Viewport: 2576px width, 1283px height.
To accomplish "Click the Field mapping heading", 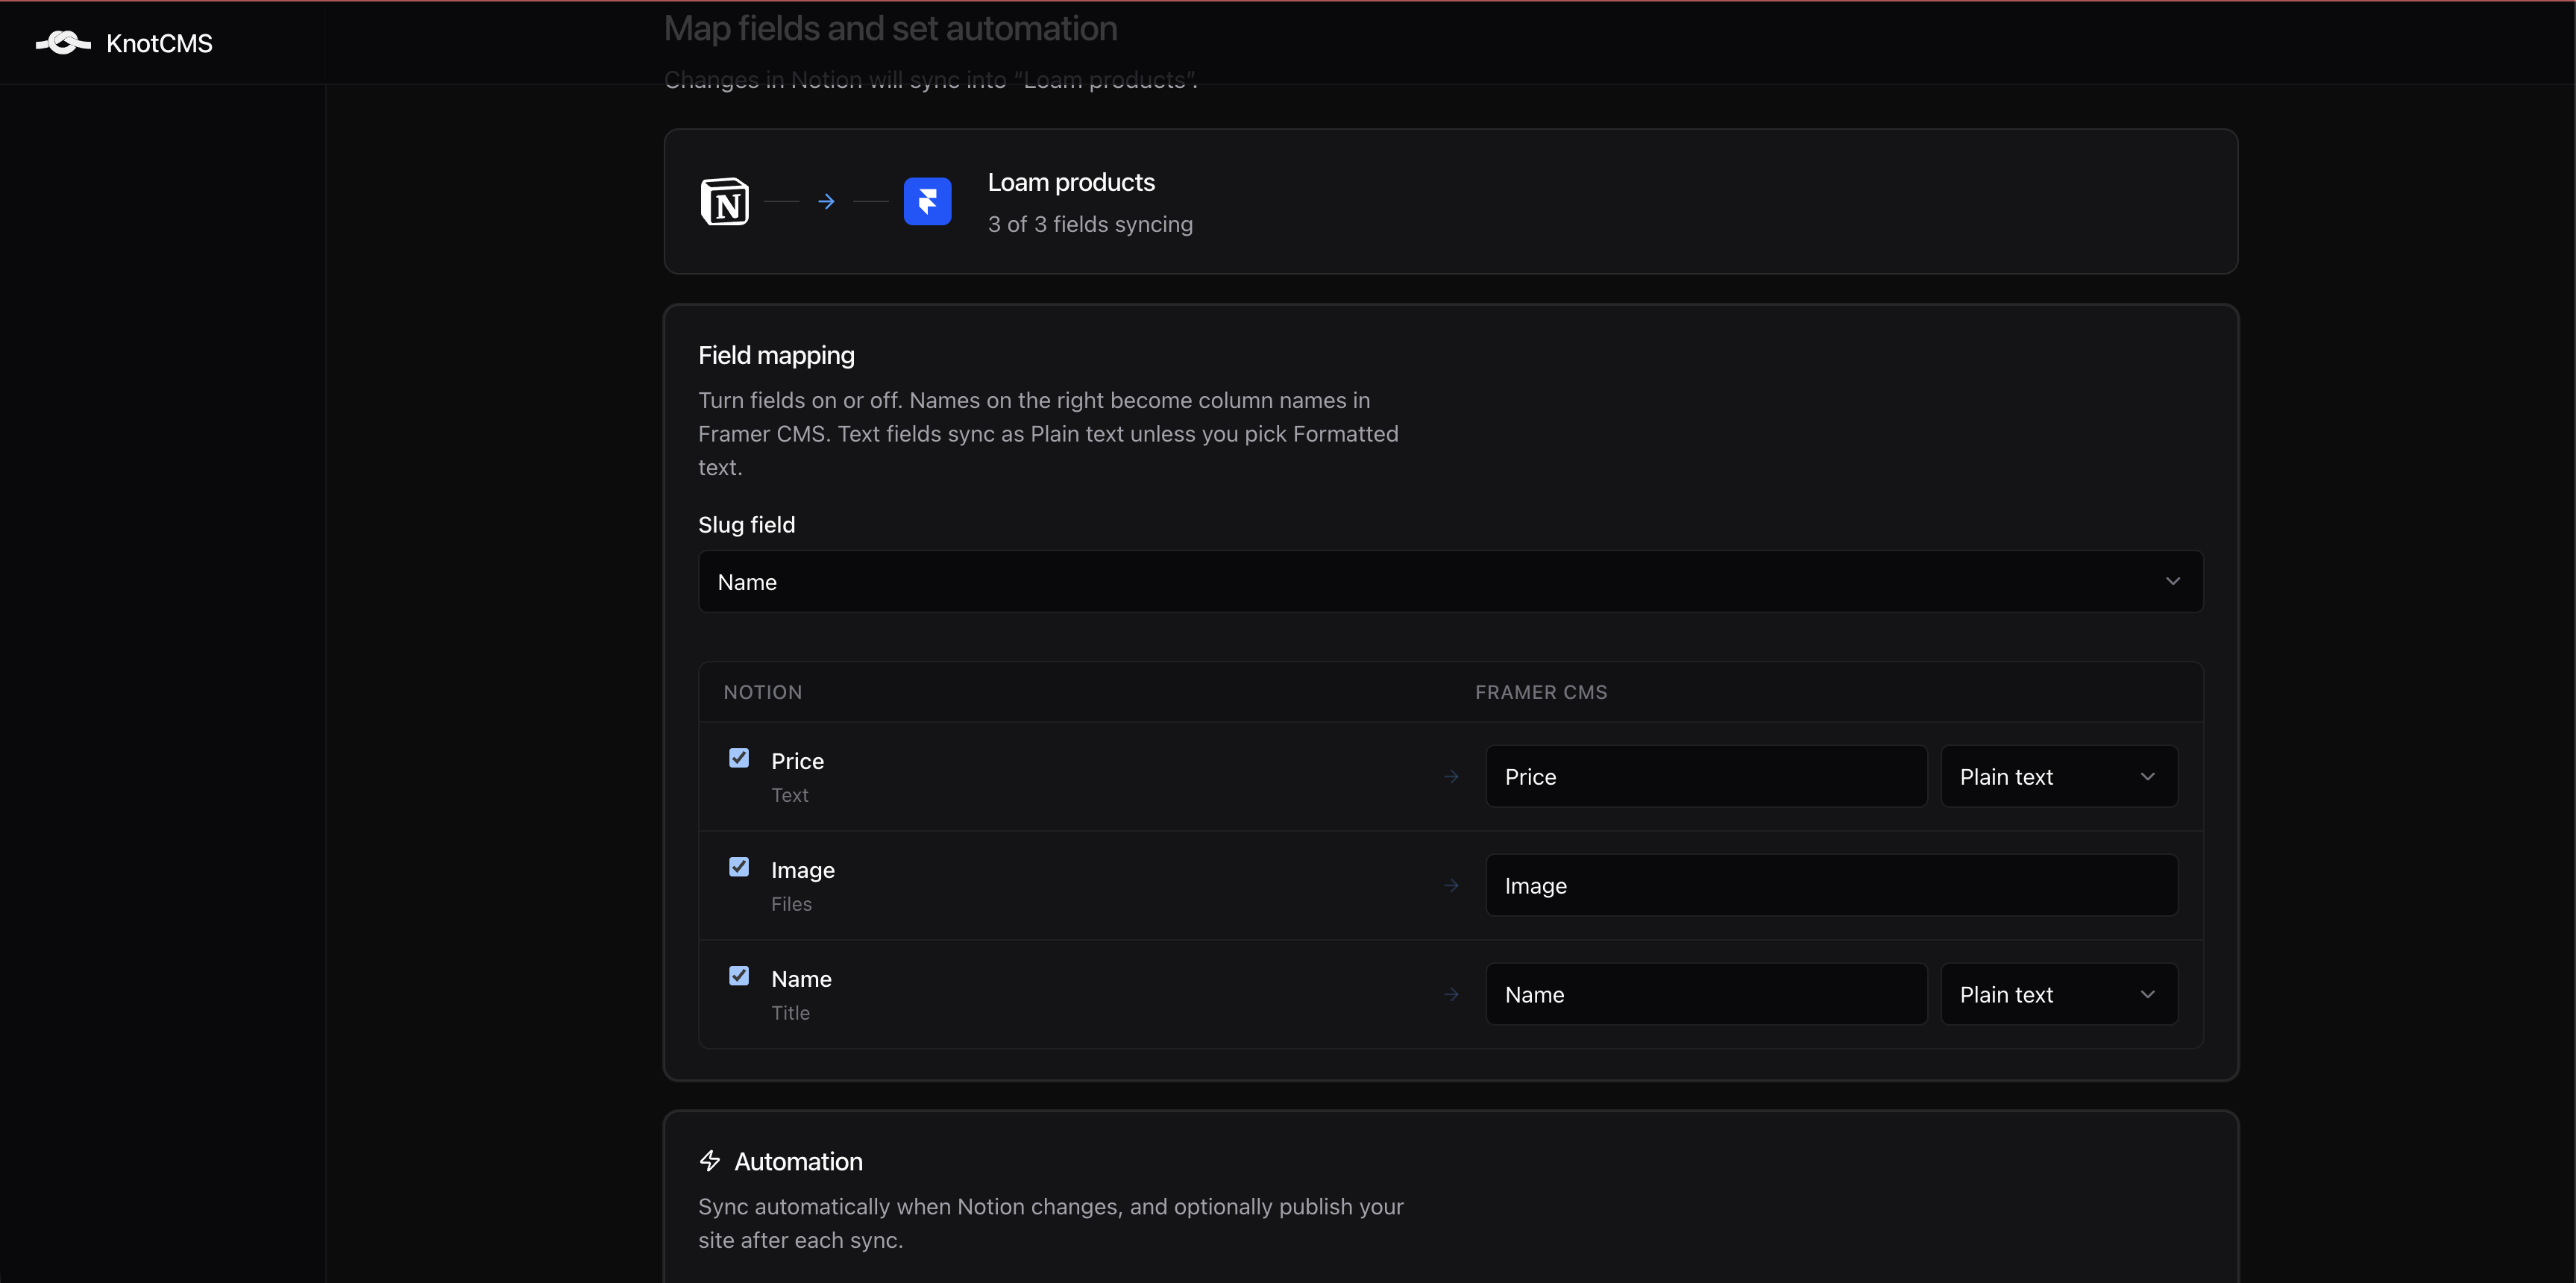I will tap(776, 356).
